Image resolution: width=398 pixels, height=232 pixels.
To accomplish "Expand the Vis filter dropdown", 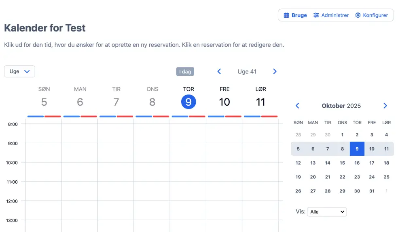I will click(x=327, y=212).
